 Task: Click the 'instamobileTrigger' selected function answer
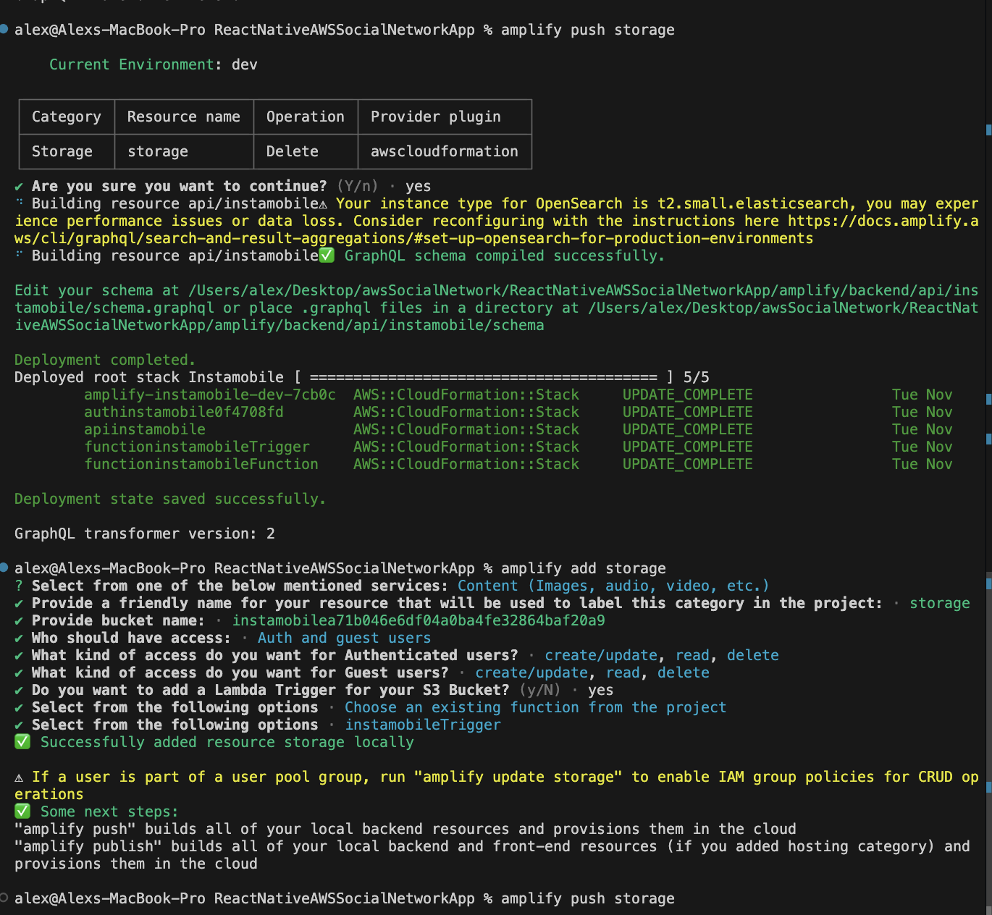(422, 725)
